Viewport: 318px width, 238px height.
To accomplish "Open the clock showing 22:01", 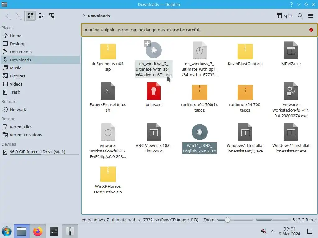I will [289, 231].
